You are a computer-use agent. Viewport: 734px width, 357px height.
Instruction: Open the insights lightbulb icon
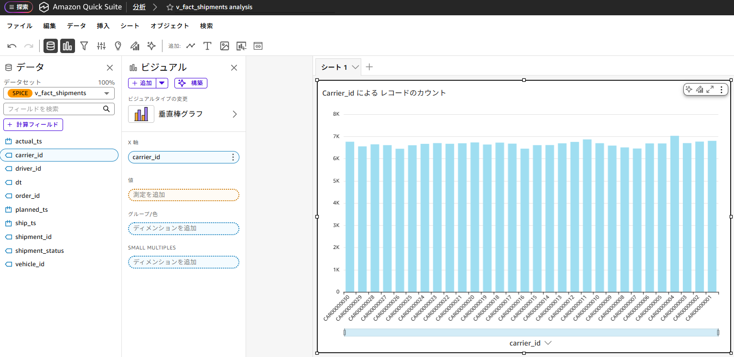(118, 46)
